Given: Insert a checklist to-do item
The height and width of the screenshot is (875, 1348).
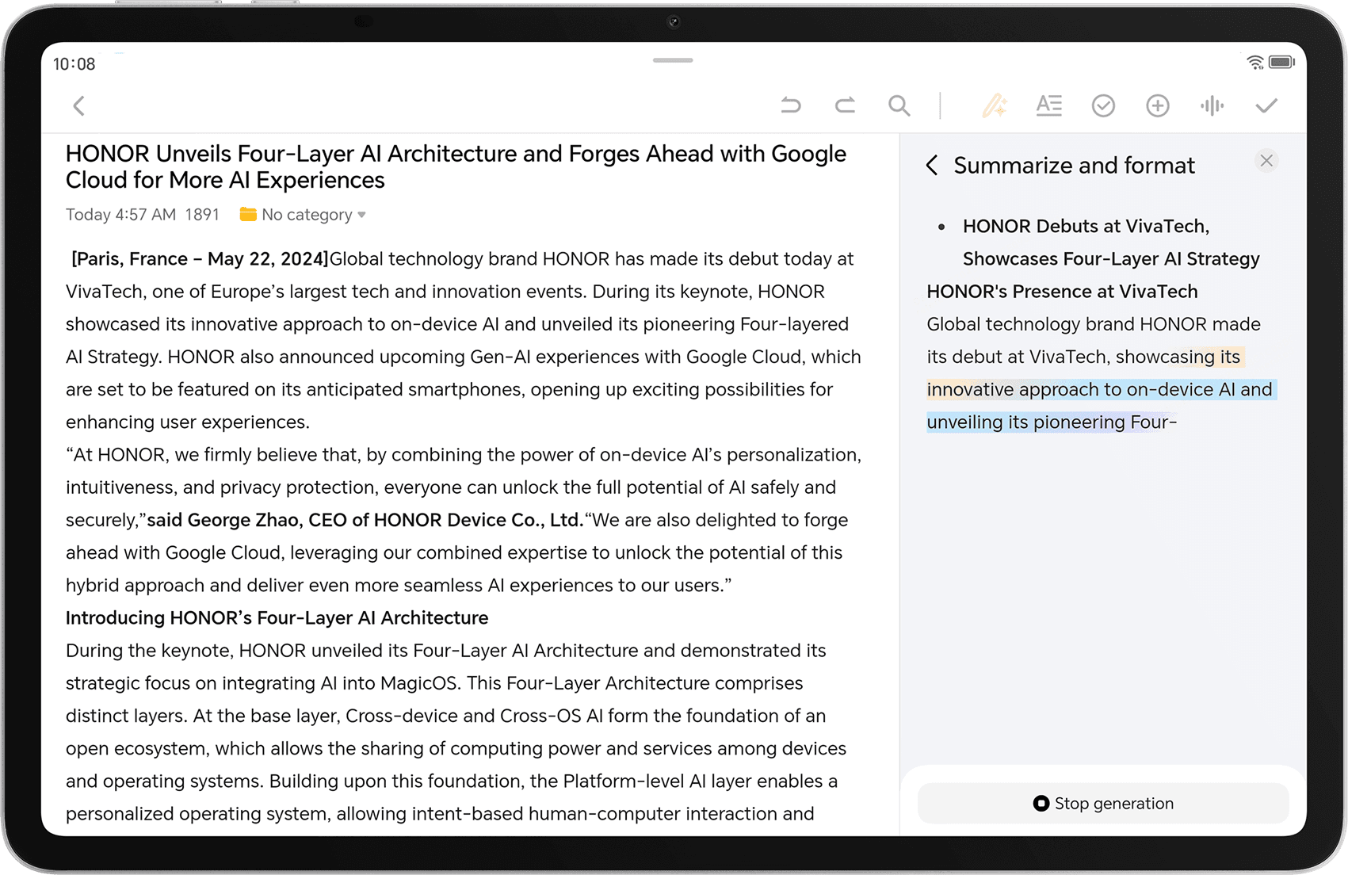Looking at the screenshot, I should click(x=1103, y=105).
